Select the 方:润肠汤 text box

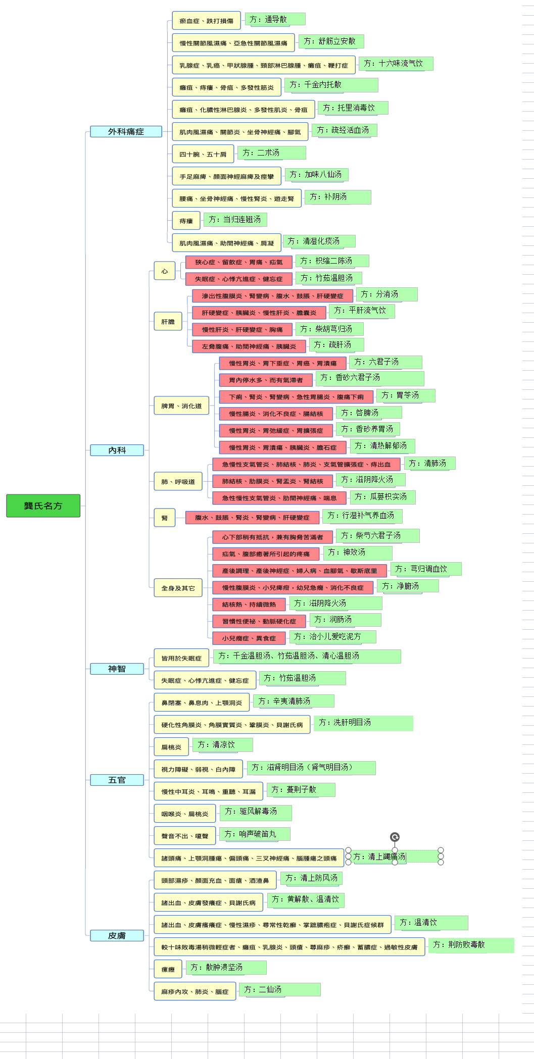346,620
